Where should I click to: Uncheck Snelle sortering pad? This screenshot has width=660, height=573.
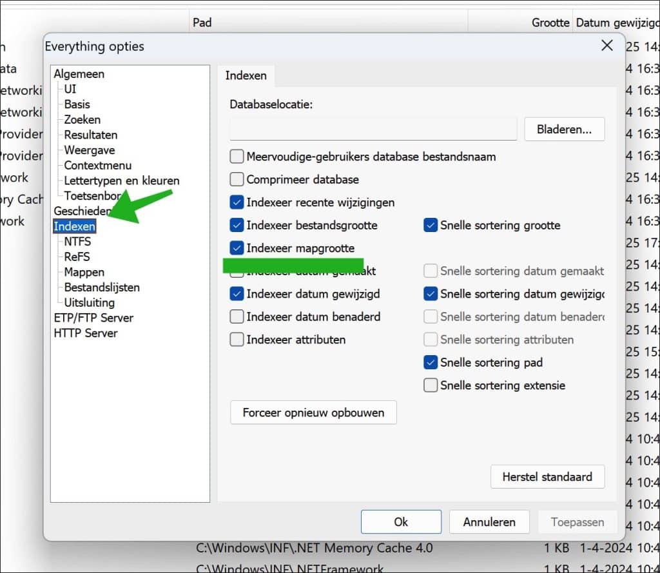click(x=431, y=362)
